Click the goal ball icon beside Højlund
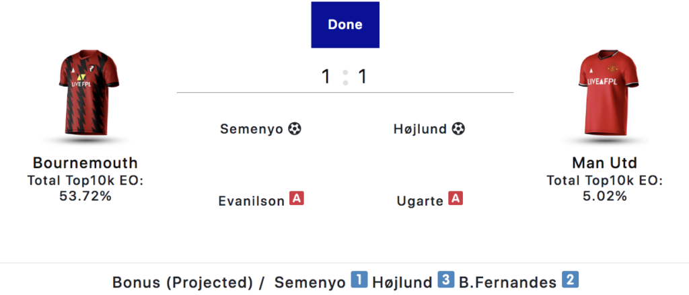Image resolution: width=689 pixels, height=295 pixels. click(x=458, y=128)
